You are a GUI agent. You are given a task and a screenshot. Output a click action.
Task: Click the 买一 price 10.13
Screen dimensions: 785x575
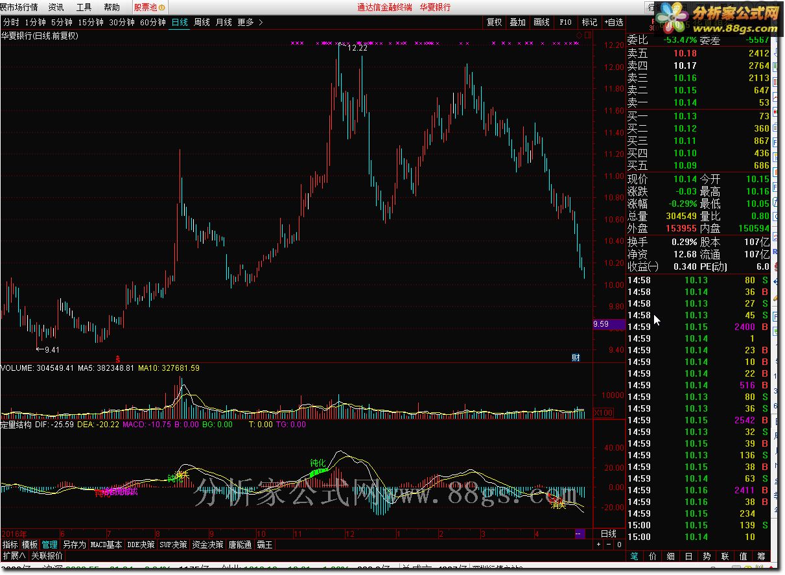click(685, 116)
